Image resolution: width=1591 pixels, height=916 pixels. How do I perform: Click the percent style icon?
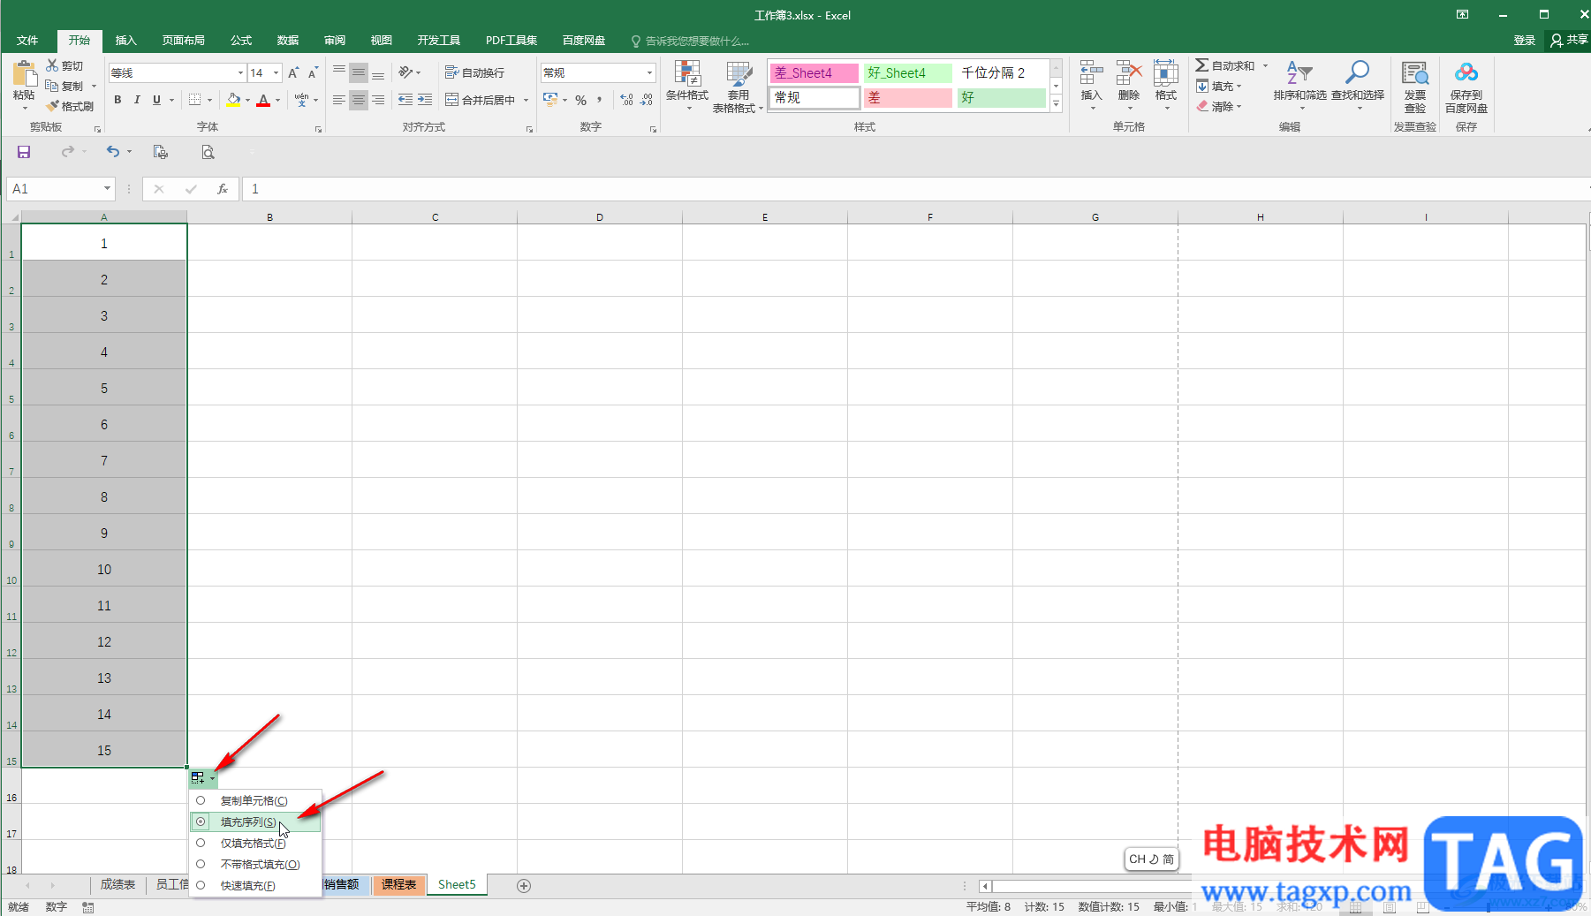tap(580, 100)
